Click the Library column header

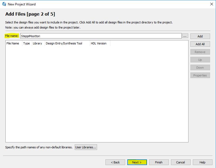click(x=38, y=43)
